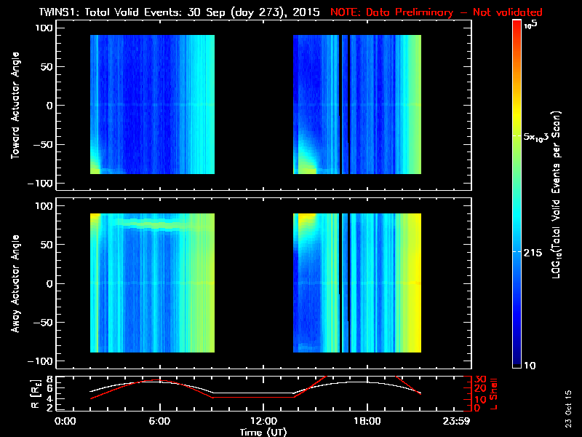The width and height of the screenshot is (582, 437).
Task: Click the afternoon data block in Toward panel
Action: coord(357,104)
